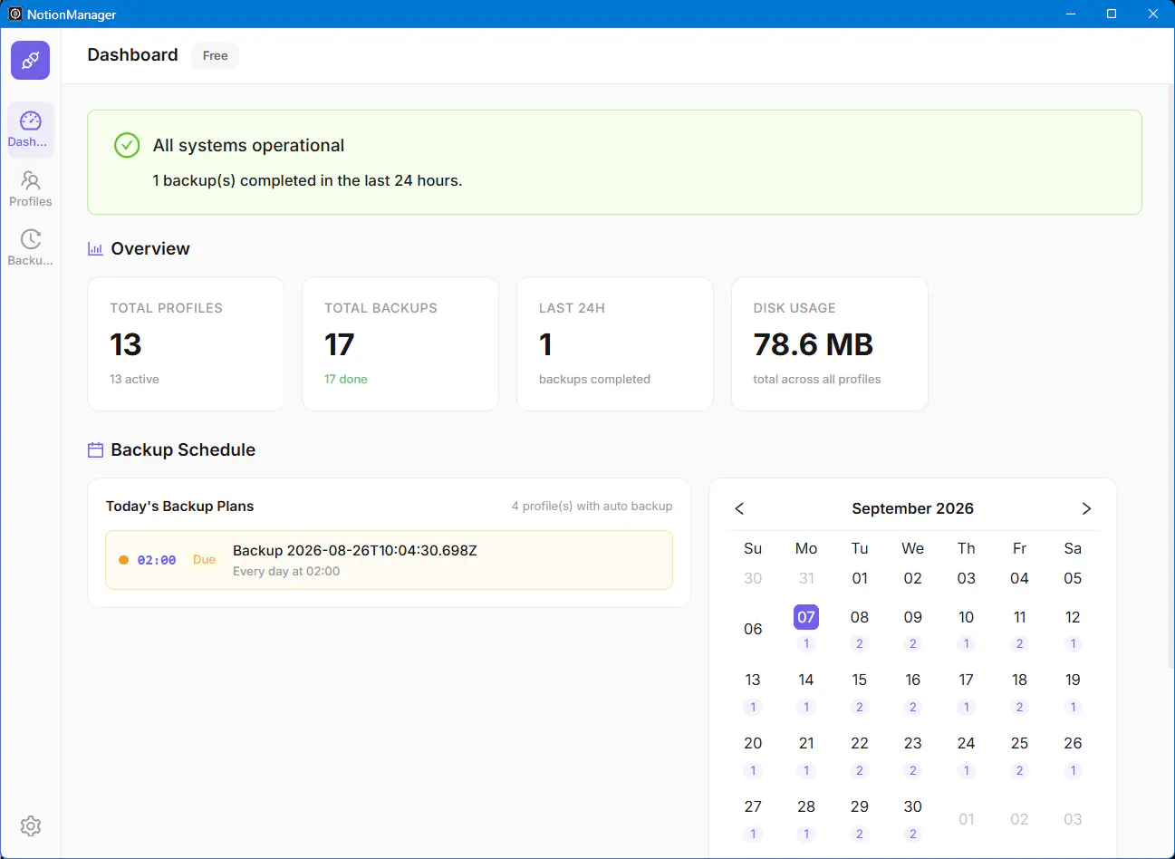Select greyed-out 31 of previous month
Screen dimensions: 1175x859
pyautogui.click(x=806, y=578)
